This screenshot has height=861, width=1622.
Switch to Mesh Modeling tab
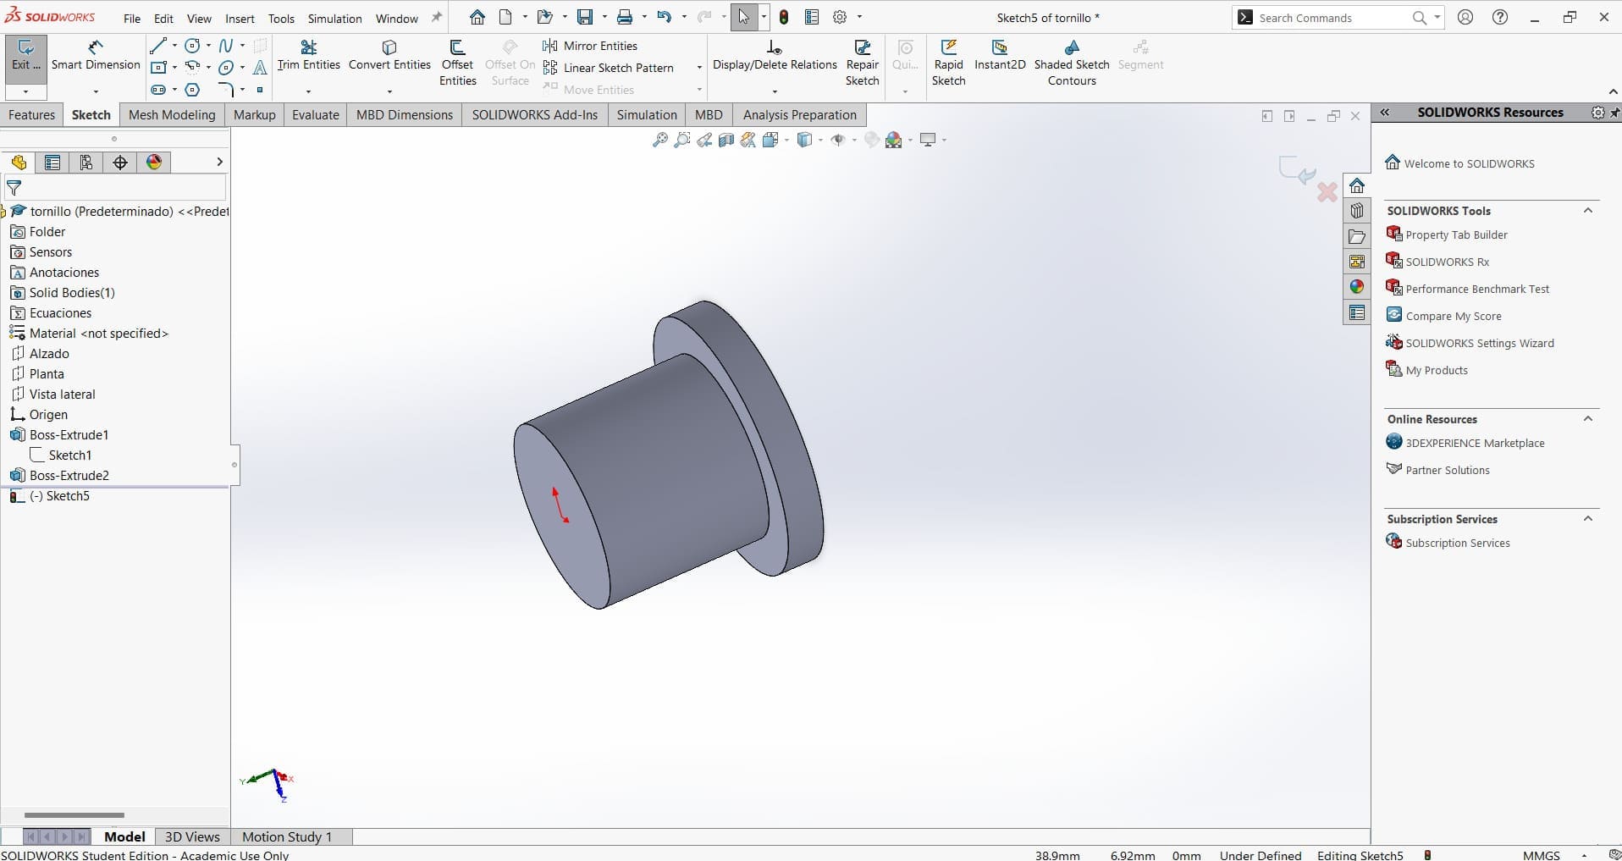172,115
